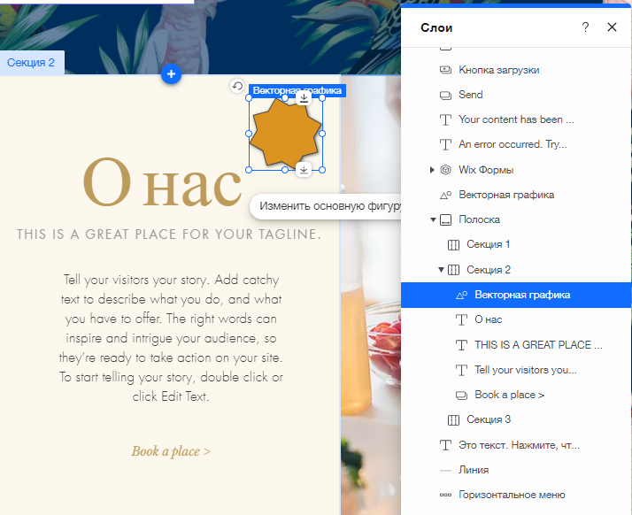Select highlighted Векторная графика layer in Секция 2
The width and height of the screenshot is (632, 515).
point(516,295)
